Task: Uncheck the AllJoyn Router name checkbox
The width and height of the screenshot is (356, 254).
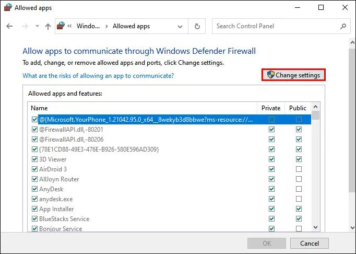Action: [x=34, y=179]
